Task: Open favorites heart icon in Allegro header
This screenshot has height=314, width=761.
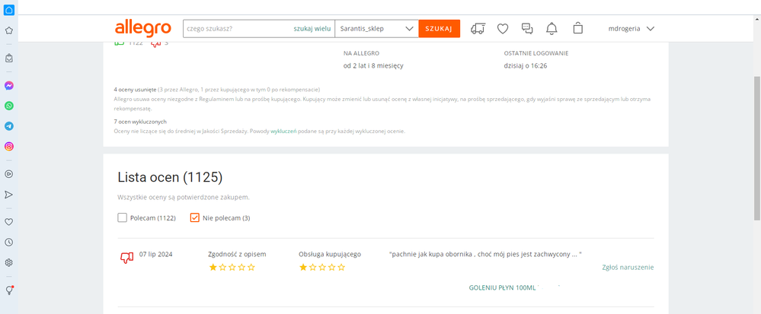Action: (x=503, y=29)
